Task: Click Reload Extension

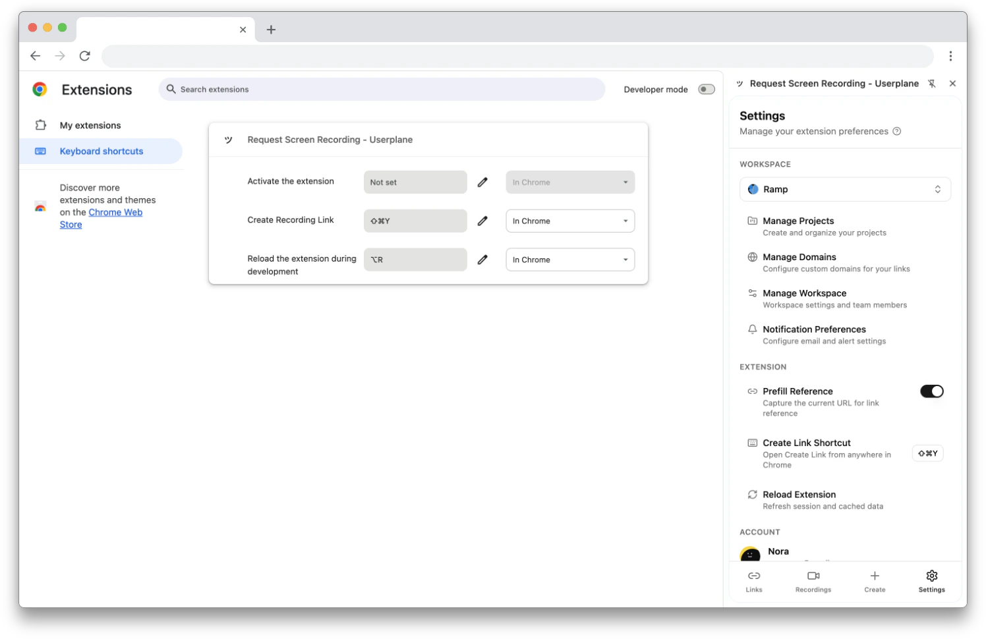Action: (845, 500)
